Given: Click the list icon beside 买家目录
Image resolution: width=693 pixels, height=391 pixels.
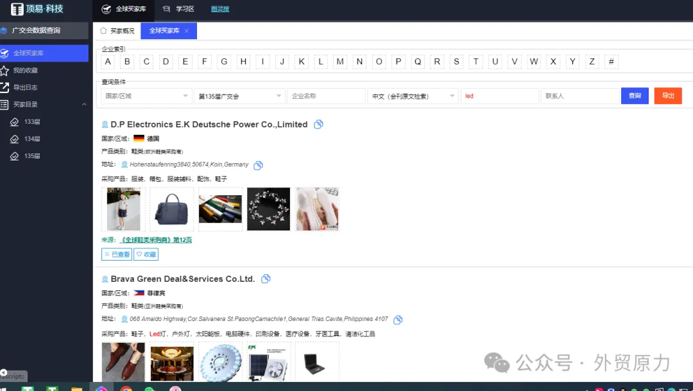Looking at the screenshot, I should [x=4, y=105].
